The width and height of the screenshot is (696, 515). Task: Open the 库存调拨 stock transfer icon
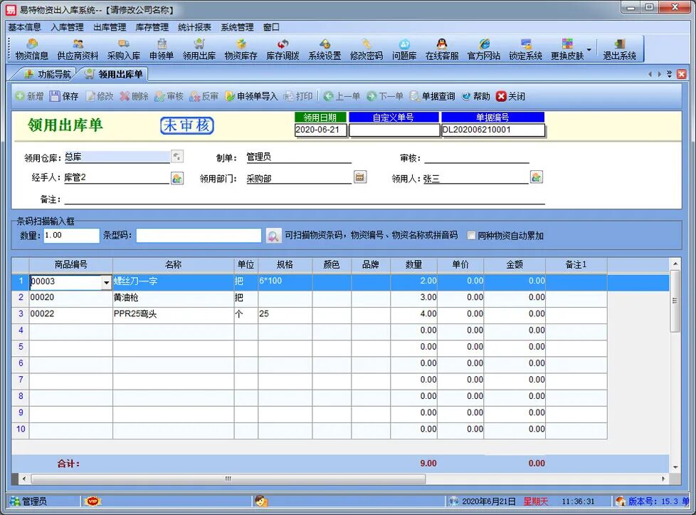[282, 47]
